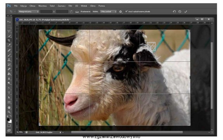The width and height of the screenshot is (223, 140).
Task: Select the Hand tool
Action: (9, 107)
